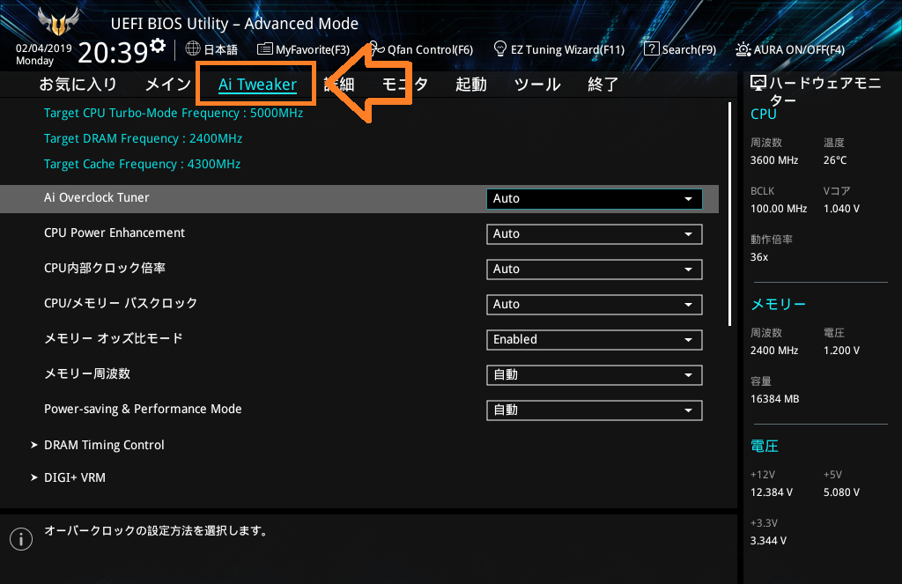Click the info icon in help bar
The height and width of the screenshot is (584, 902).
21,539
